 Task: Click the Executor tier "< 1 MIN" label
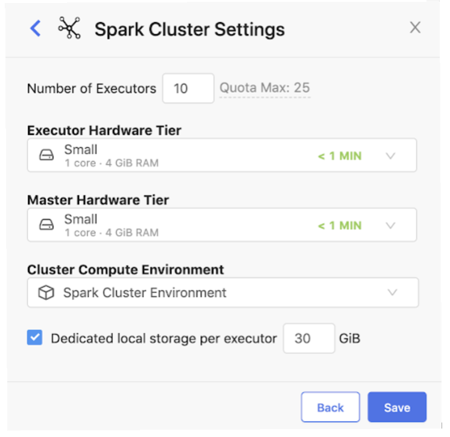340,156
